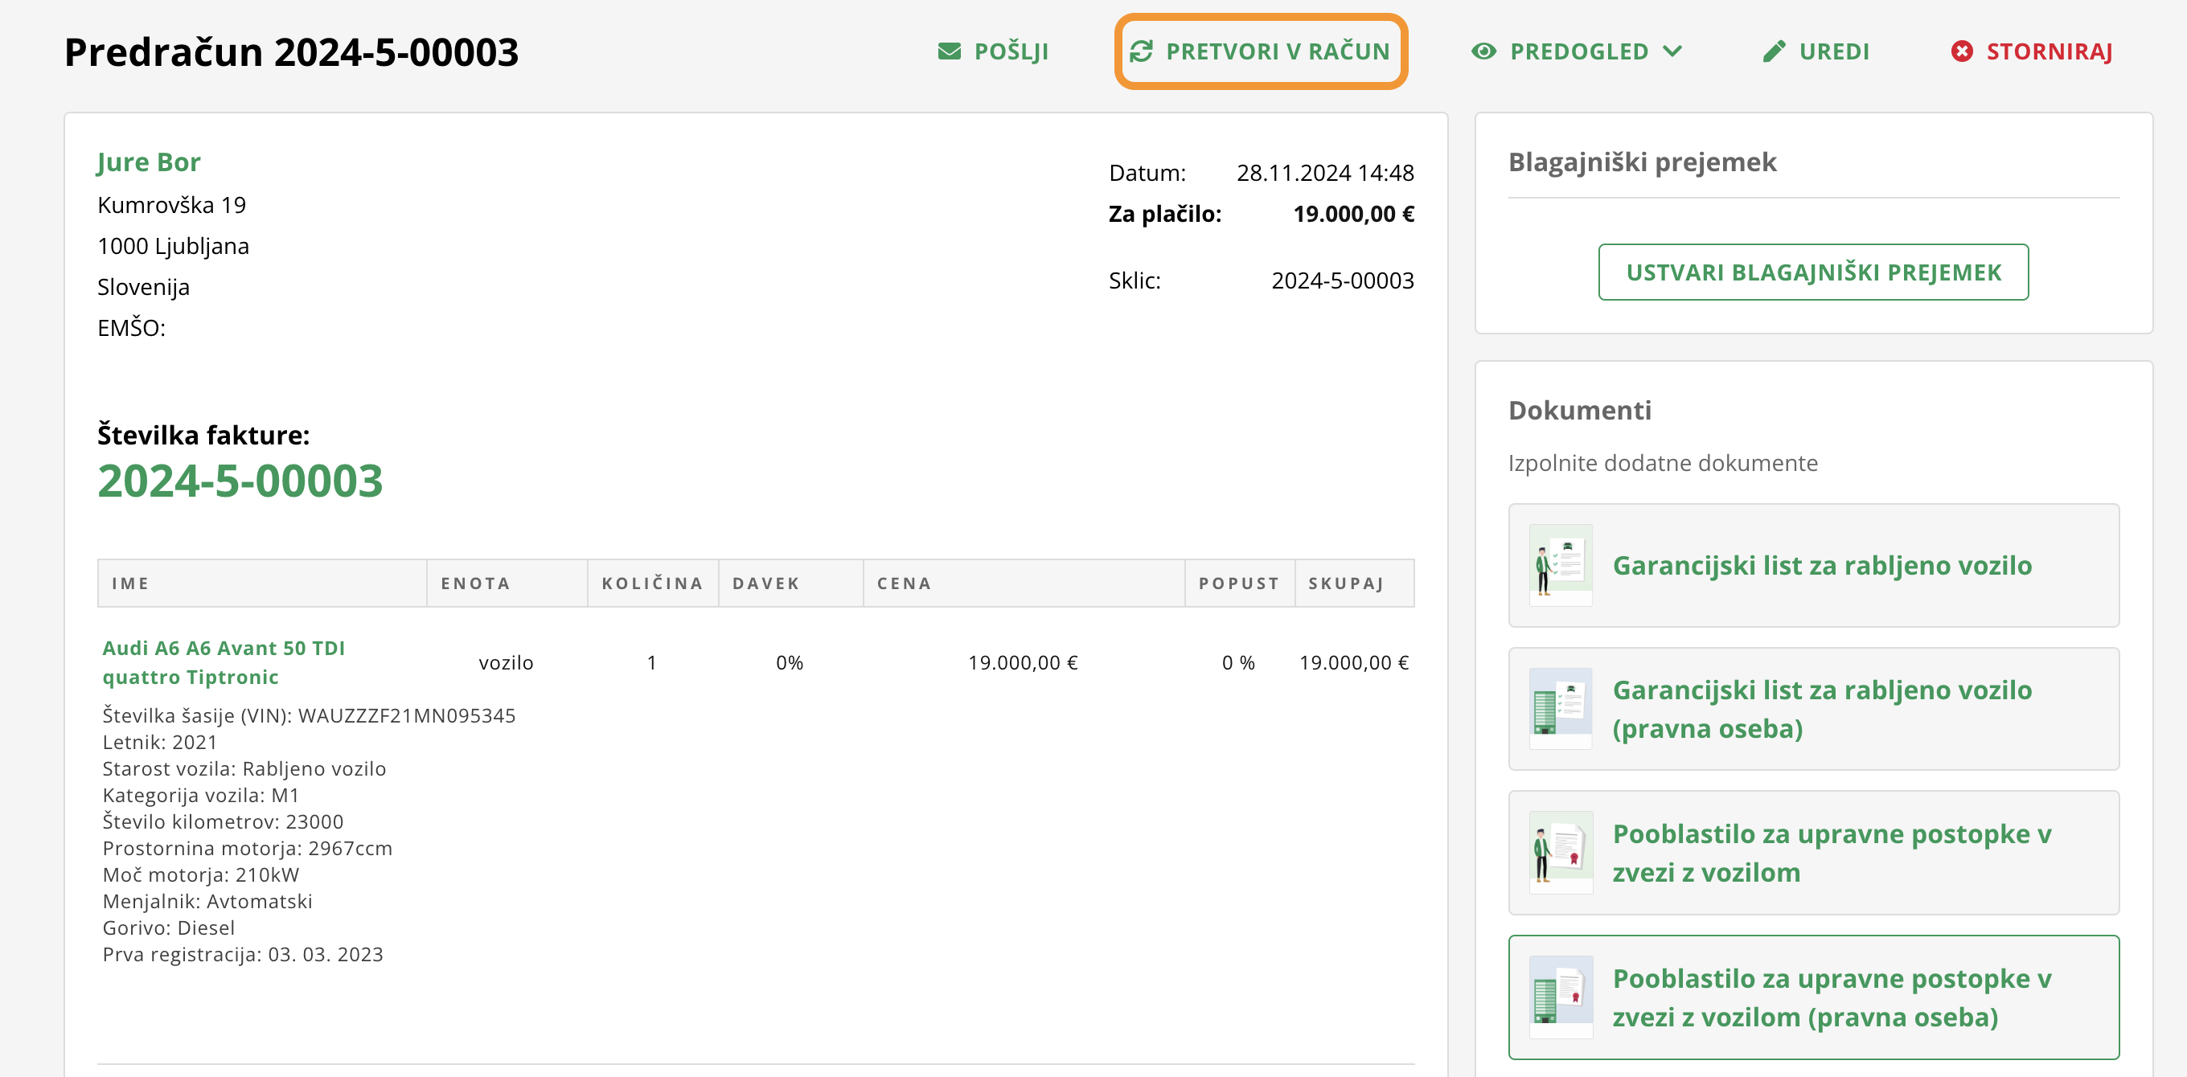The height and width of the screenshot is (1077, 2187).
Task: Click the date value 28.11.2024 14:48
Action: pos(1325,173)
